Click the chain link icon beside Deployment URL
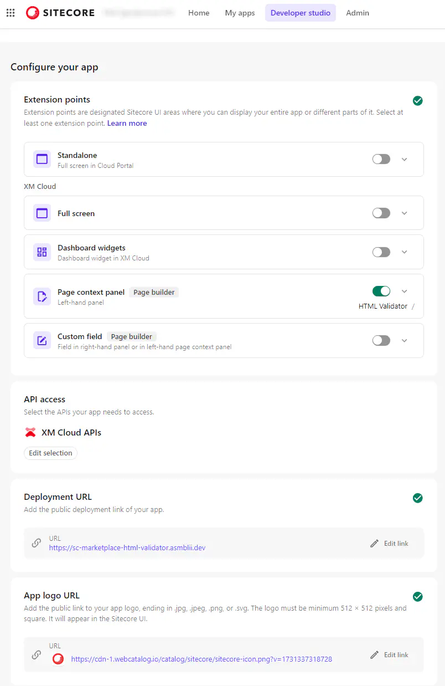 tap(37, 543)
